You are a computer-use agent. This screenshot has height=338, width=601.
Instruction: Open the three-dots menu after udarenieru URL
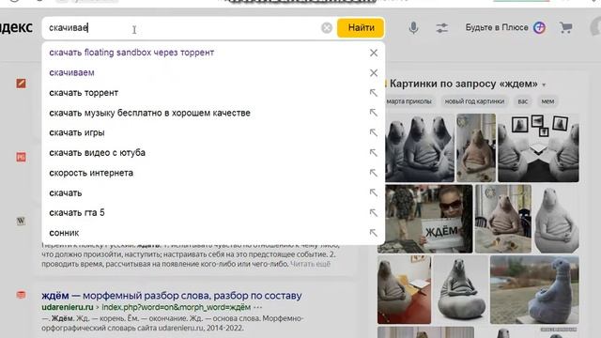pos(257,307)
